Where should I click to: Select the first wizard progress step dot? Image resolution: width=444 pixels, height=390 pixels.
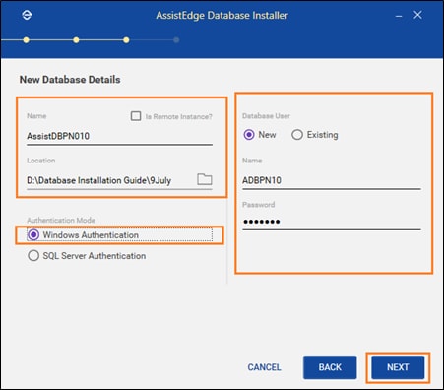[26, 40]
